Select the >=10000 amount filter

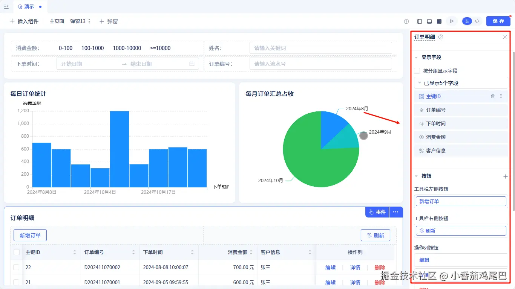tap(160, 48)
